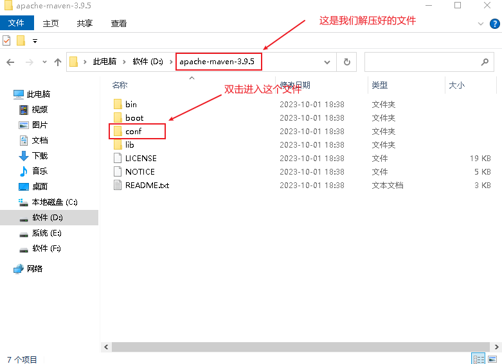Click the 19 KB size of LICENSE
The width and height of the screenshot is (502, 364).
(480, 158)
